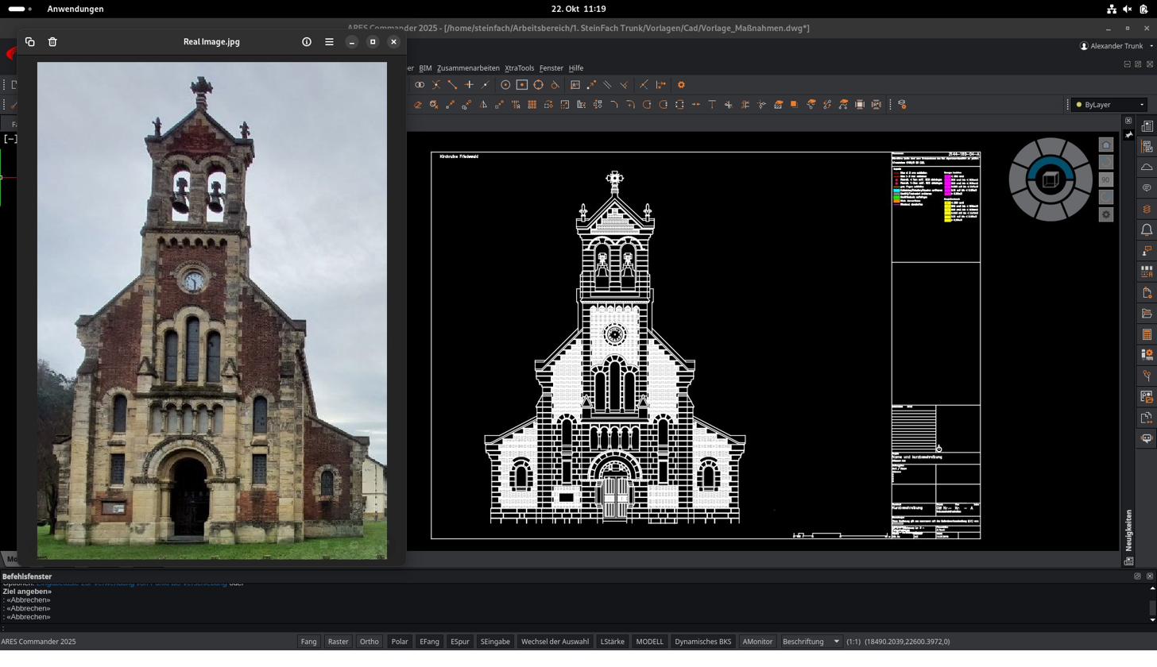Copy image with copy icon
Viewport: 1157px width, 667px height.
[30, 42]
